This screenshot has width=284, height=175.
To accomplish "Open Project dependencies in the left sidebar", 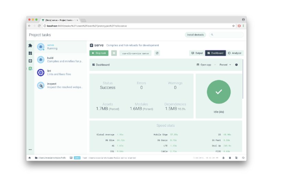I will coord(30,53).
